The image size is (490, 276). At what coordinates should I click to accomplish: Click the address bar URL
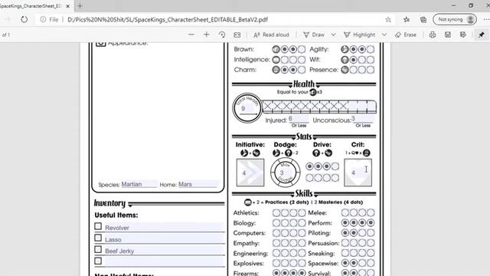click(x=168, y=20)
